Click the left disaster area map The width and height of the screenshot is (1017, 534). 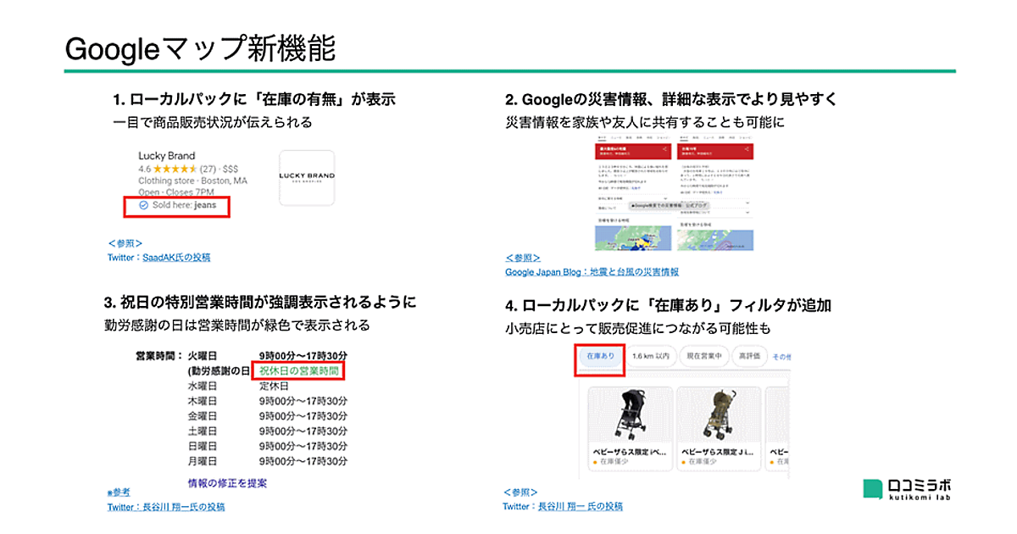click(630, 237)
